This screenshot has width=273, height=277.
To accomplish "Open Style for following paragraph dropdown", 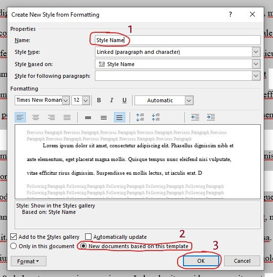I will click(256, 76).
